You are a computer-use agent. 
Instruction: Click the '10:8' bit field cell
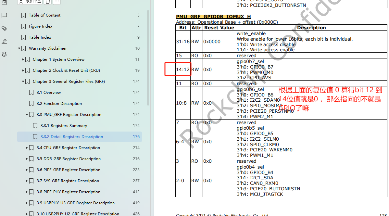click(183, 103)
